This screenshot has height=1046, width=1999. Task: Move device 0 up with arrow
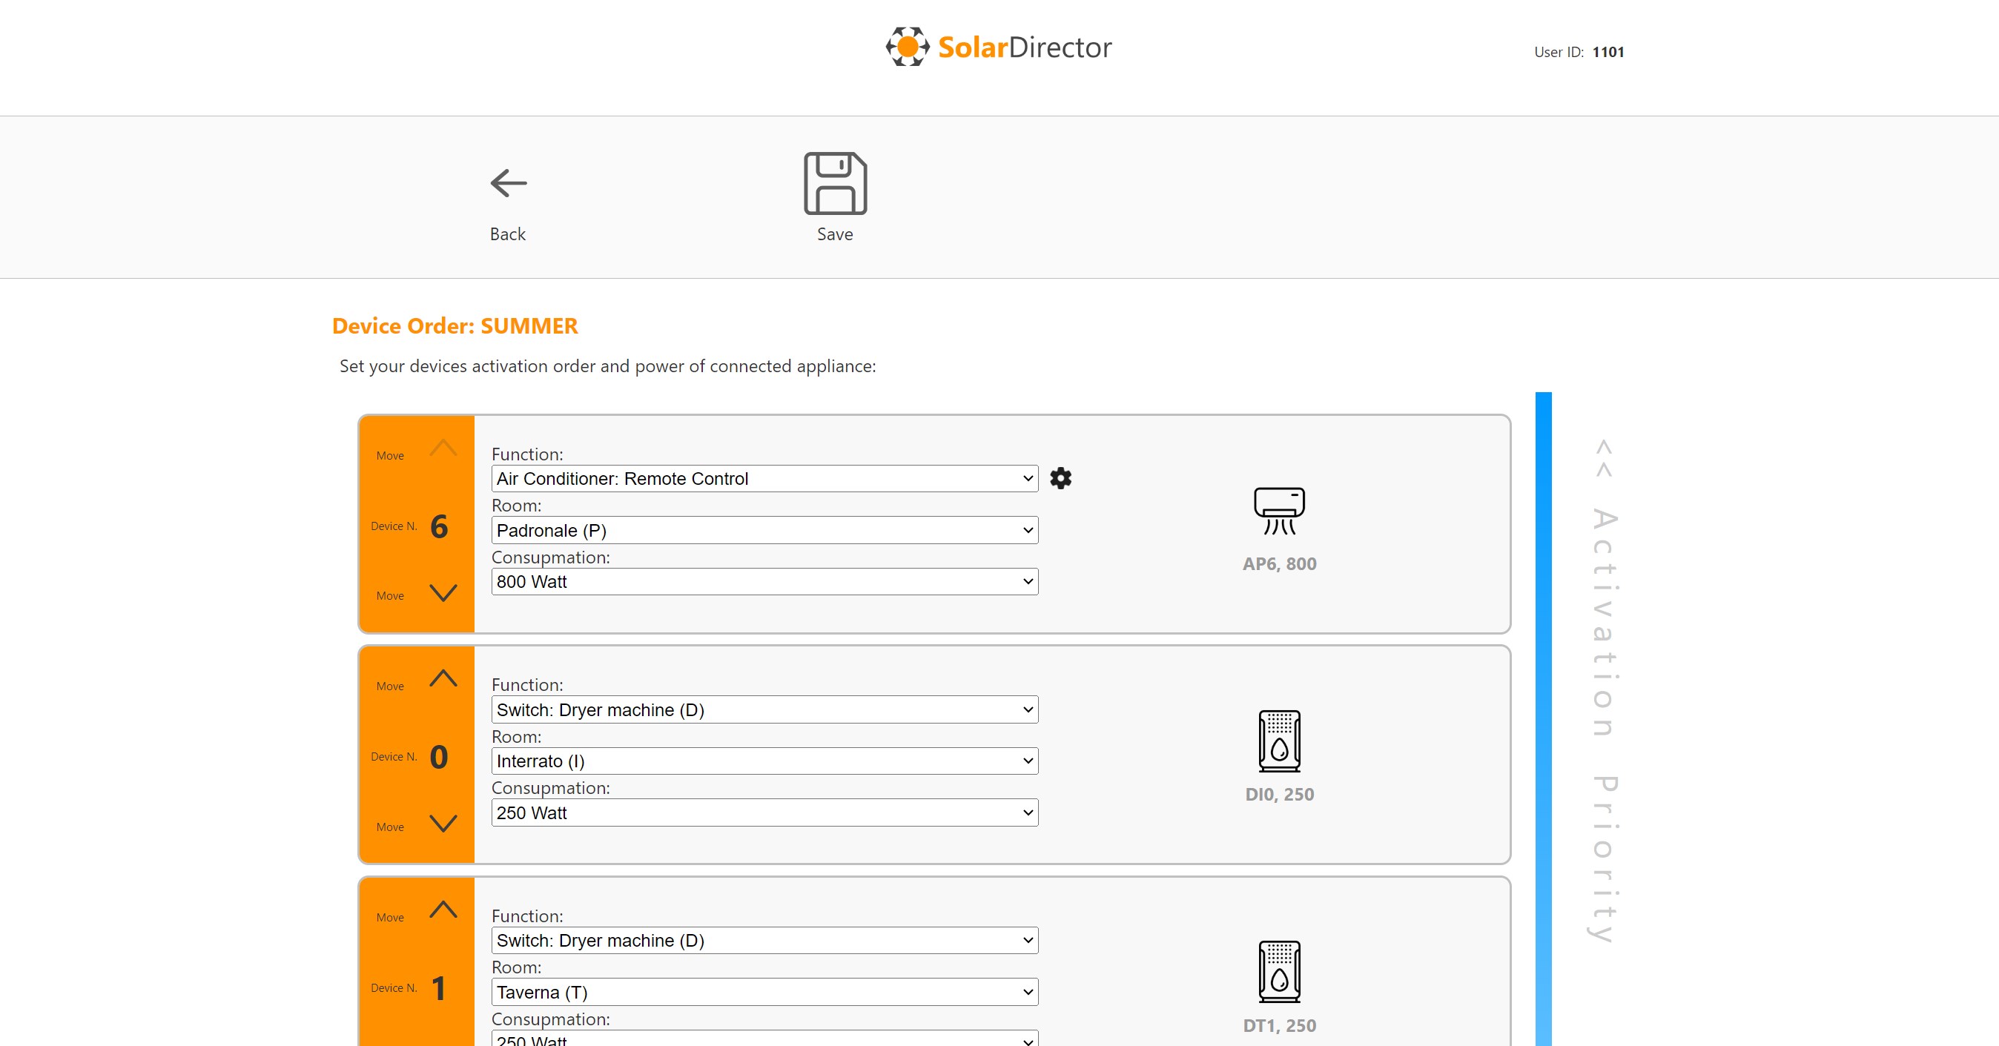click(x=443, y=679)
